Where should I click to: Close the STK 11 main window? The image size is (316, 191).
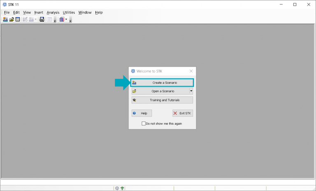tap(309, 5)
